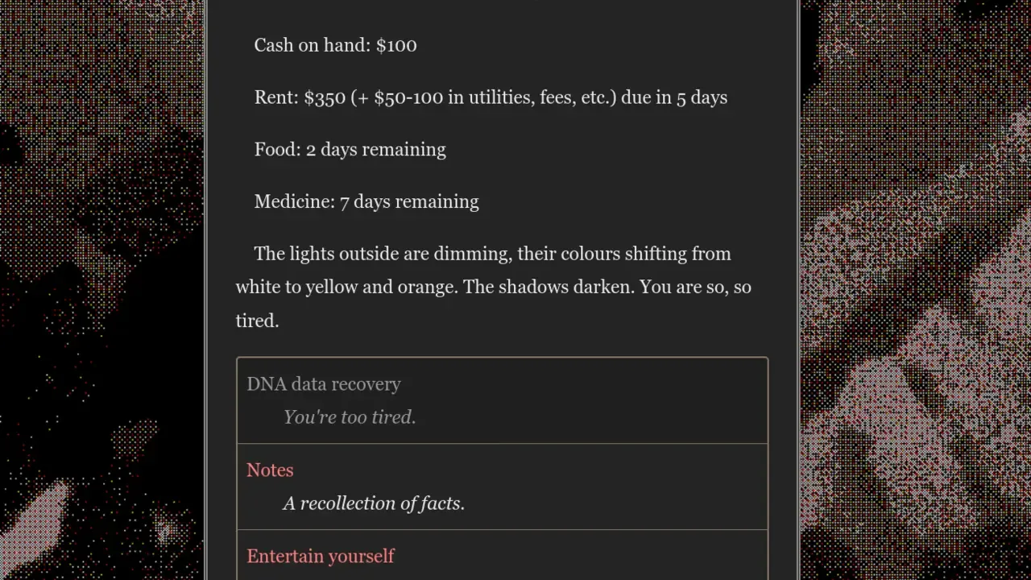1031x580 pixels.
Task: Click the "$50-100 in utilities" text
Action: tap(454, 97)
